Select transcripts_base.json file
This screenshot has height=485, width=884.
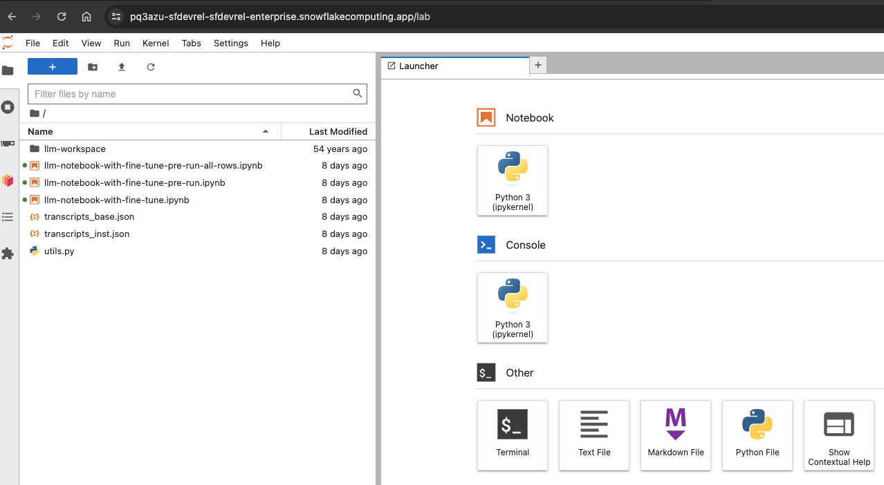pyautogui.click(x=89, y=216)
